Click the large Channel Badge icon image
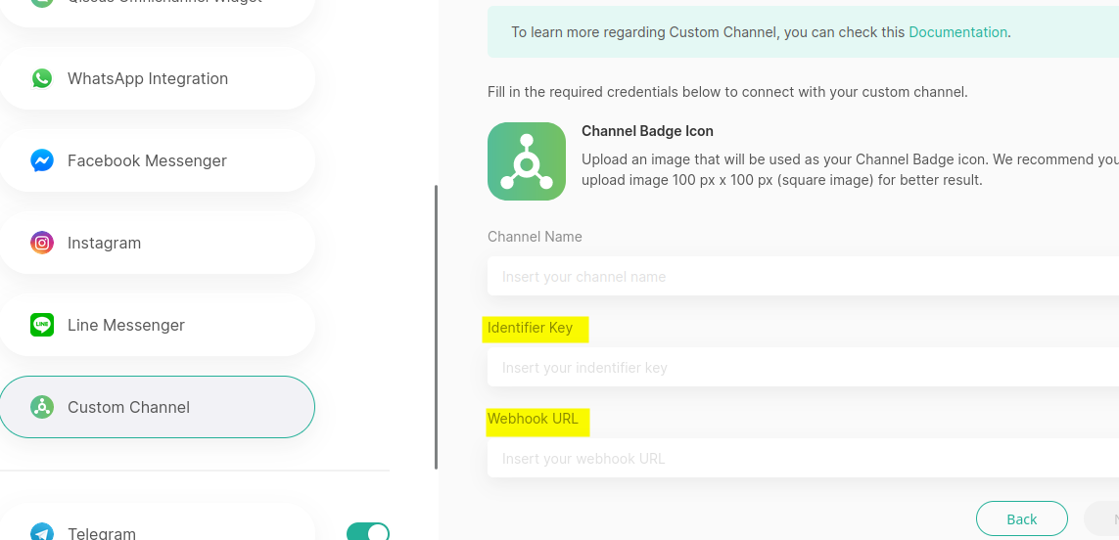 coord(527,161)
